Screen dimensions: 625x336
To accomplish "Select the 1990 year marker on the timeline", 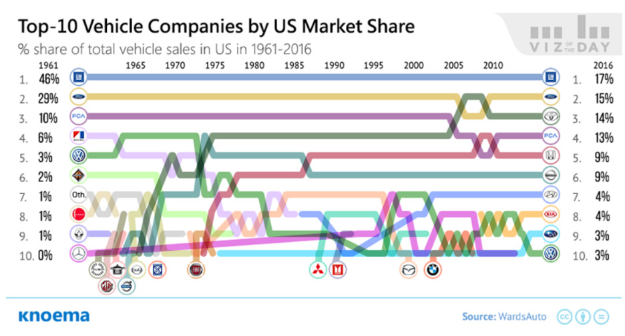I will point(334,66).
